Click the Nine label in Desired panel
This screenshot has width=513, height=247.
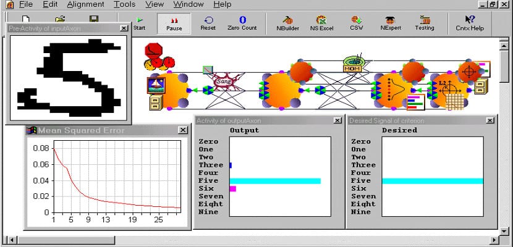coord(361,212)
